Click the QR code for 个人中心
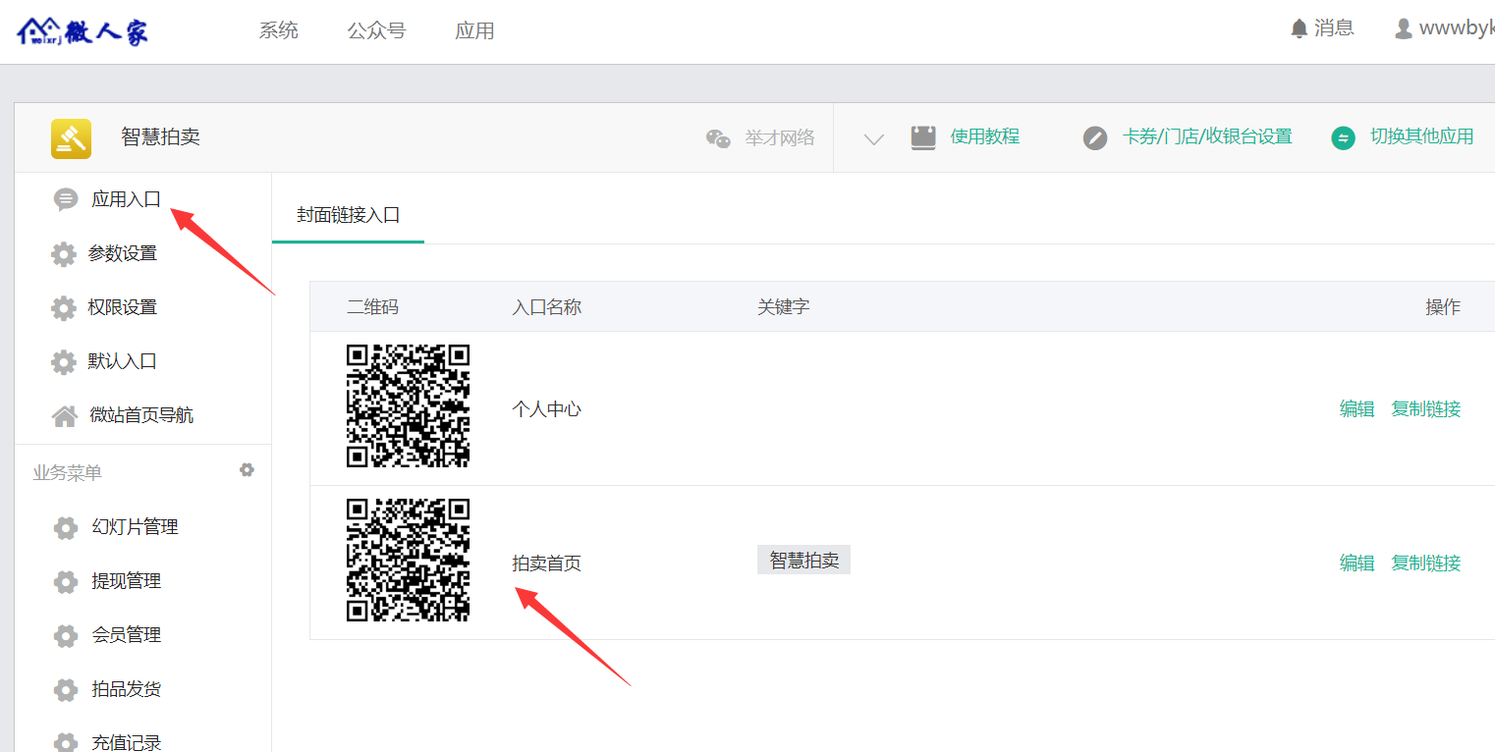 point(408,405)
